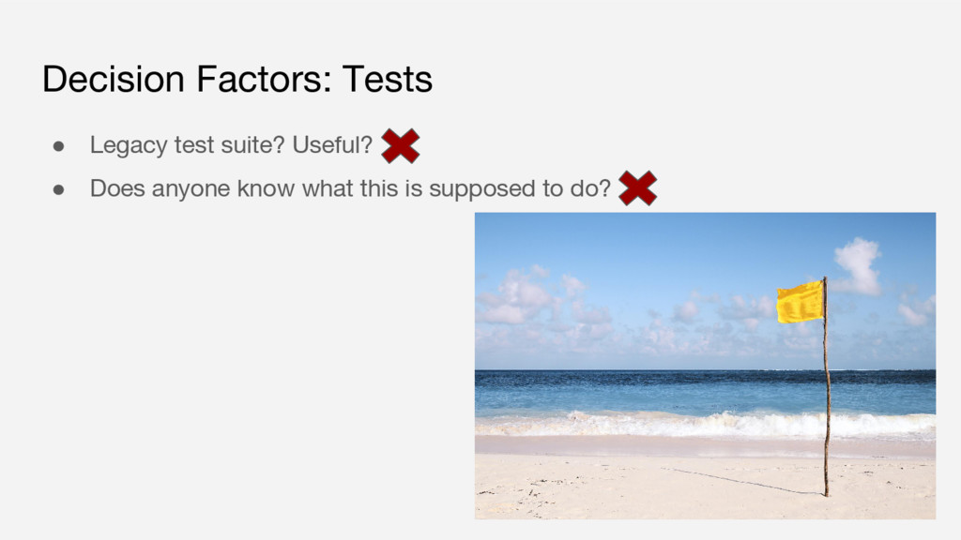Click the clear blue sky in the photo
Image resolution: width=961 pixels, height=540 pixels.
(x=657, y=244)
